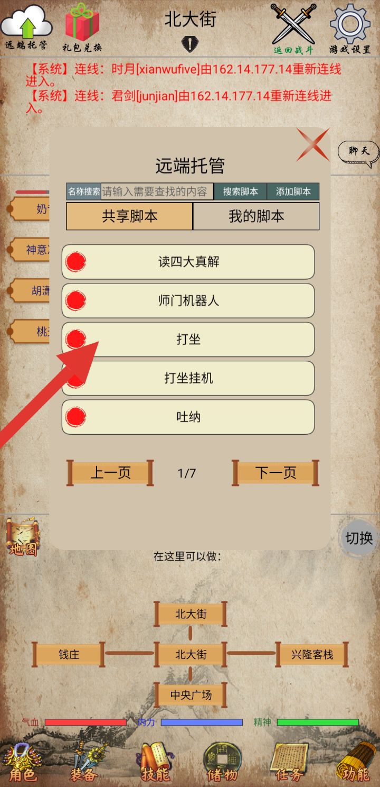
Task: Toggle the red dot beside 师门机器人
Action: [x=76, y=300]
